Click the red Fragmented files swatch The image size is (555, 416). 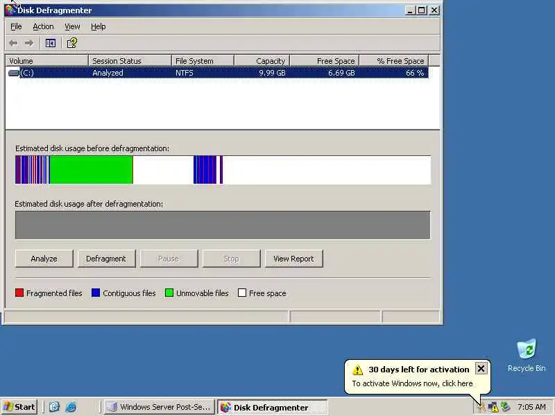point(19,293)
